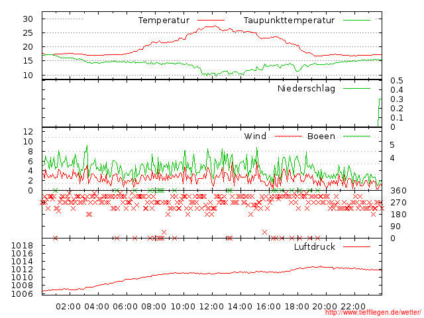Select the Wind legend label
424x318 pixels.
255,136
